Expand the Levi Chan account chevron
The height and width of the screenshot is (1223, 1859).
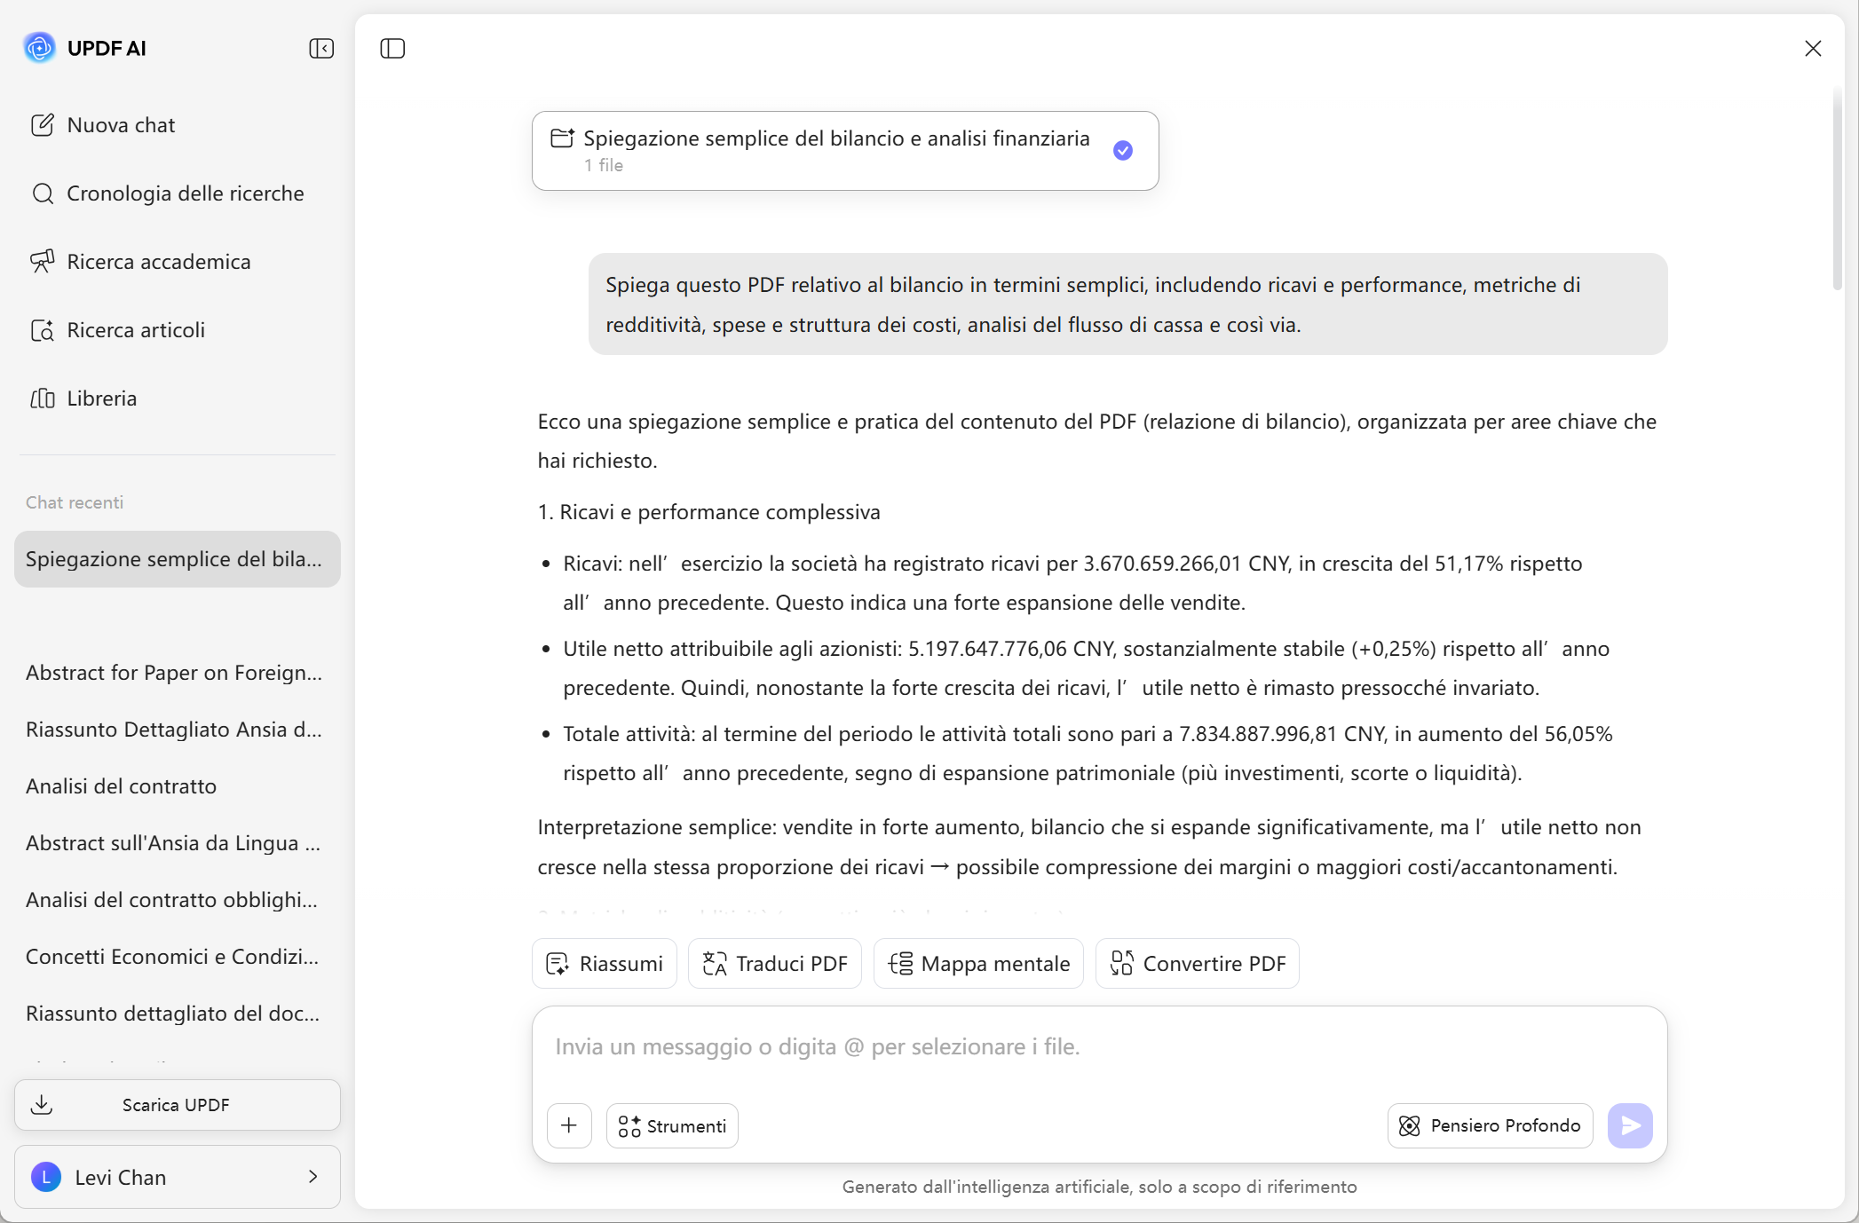(x=313, y=1177)
